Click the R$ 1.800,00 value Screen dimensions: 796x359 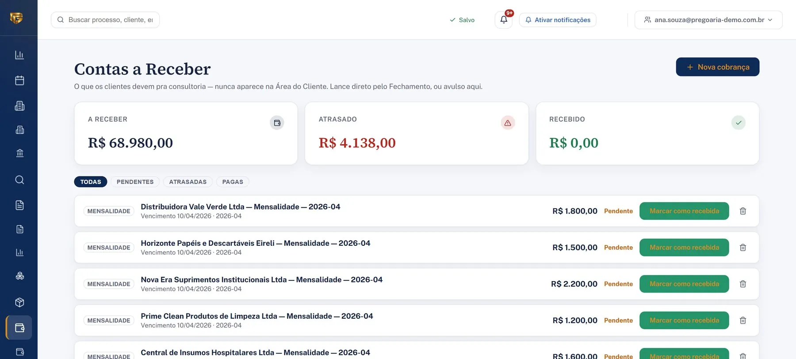tap(575, 211)
